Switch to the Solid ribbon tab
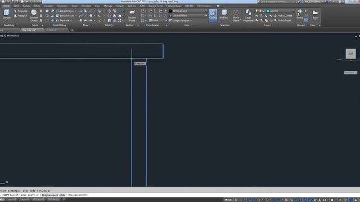This screenshot has width=360, height=202. (16, 6)
